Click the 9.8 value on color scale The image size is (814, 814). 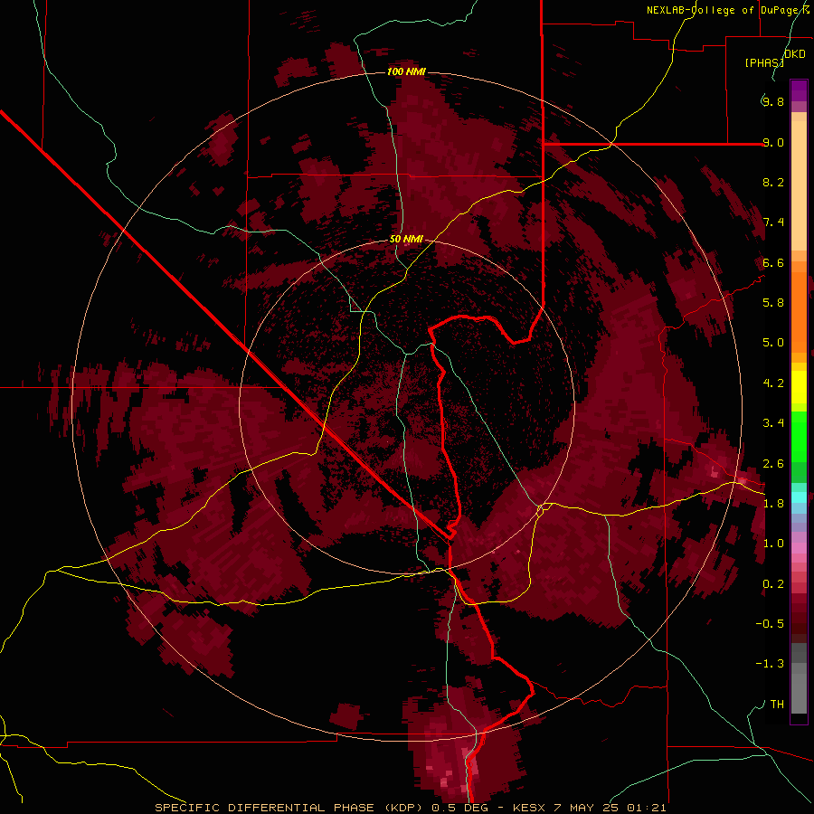coord(773,101)
